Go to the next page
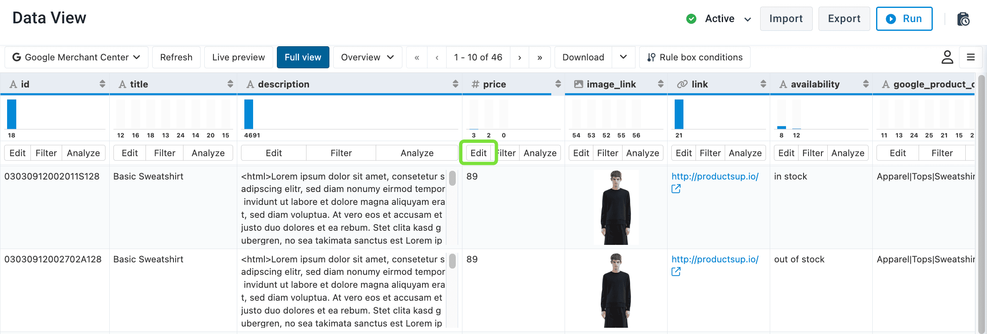This screenshot has width=987, height=334. pyautogui.click(x=520, y=57)
